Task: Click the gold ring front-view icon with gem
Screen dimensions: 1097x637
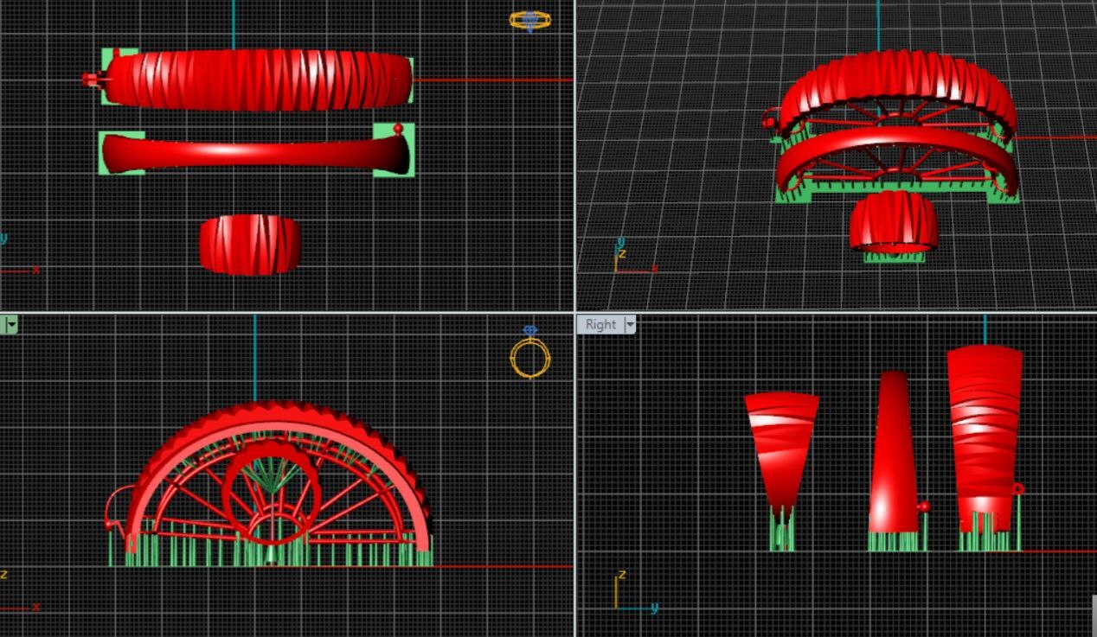Action: point(529,355)
